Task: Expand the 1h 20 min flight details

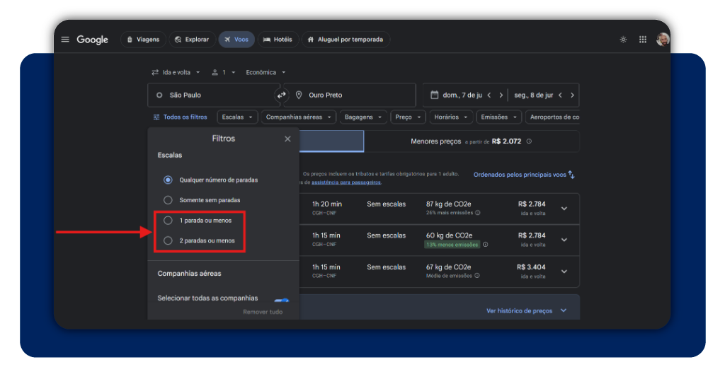Action: [564, 209]
